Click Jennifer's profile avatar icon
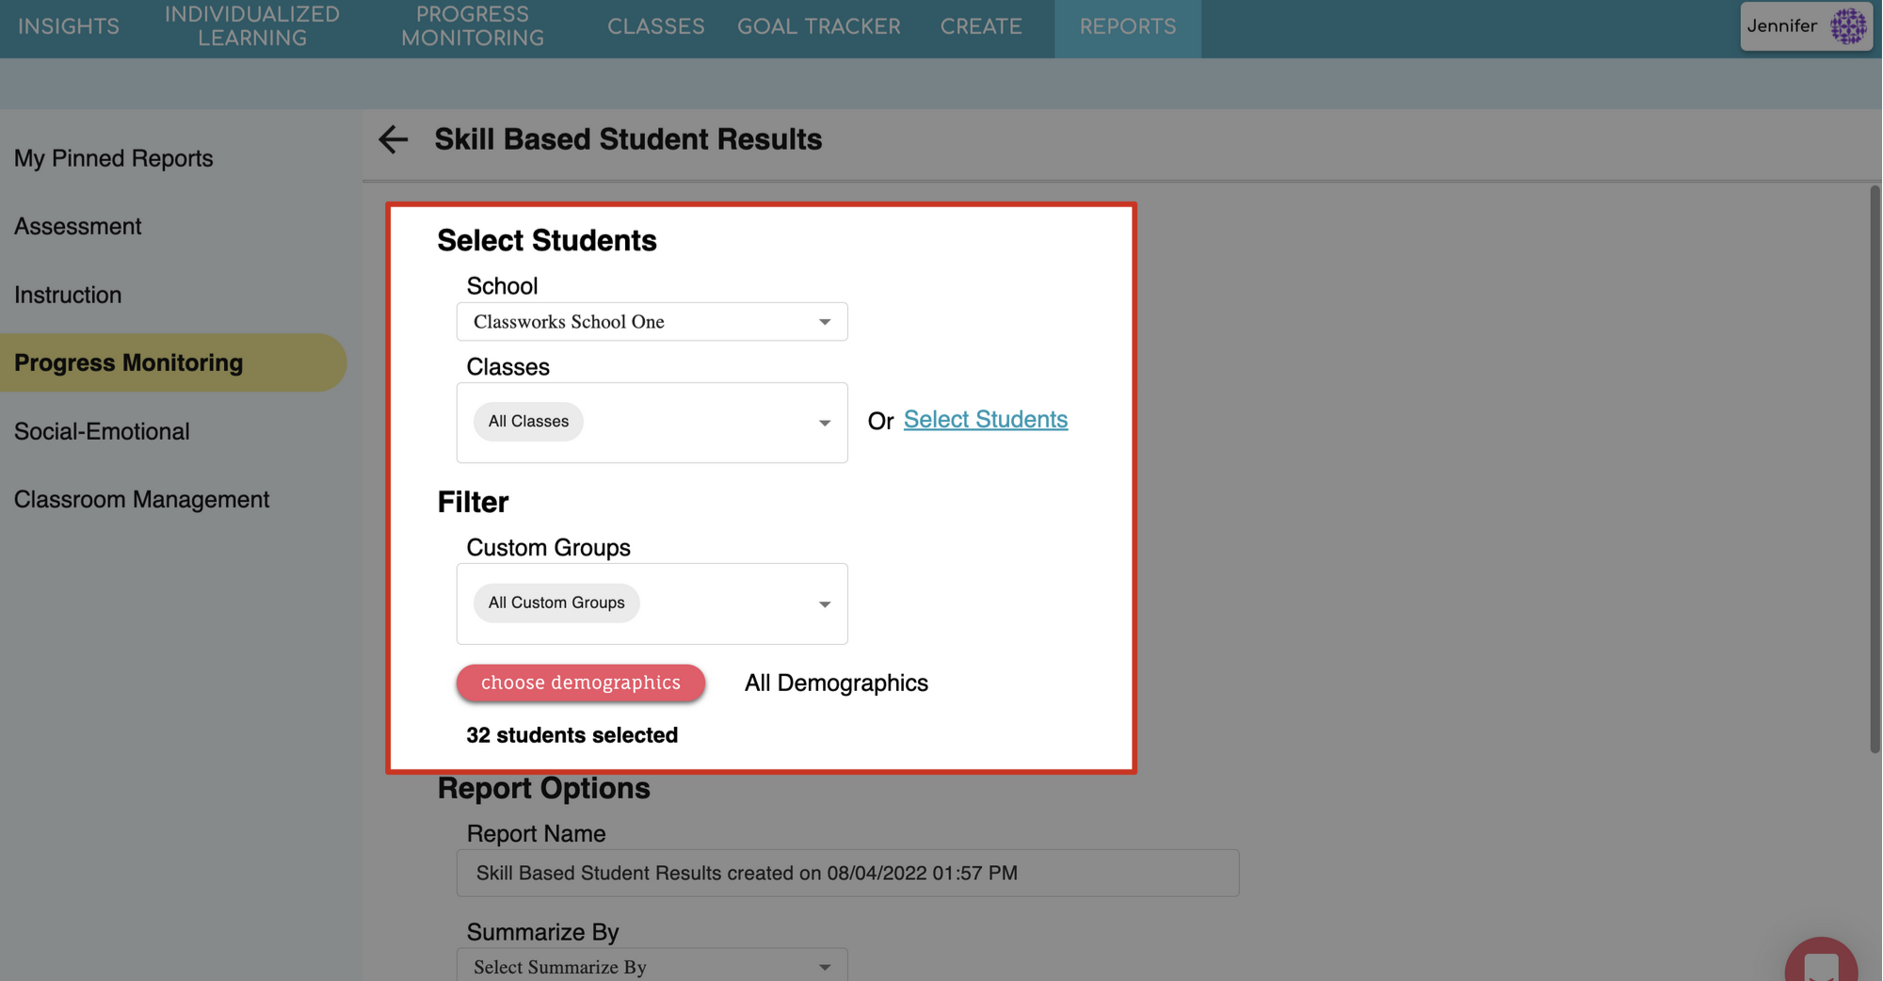1883x981 pixels. pyautogui.click(x=1847, y=26)
